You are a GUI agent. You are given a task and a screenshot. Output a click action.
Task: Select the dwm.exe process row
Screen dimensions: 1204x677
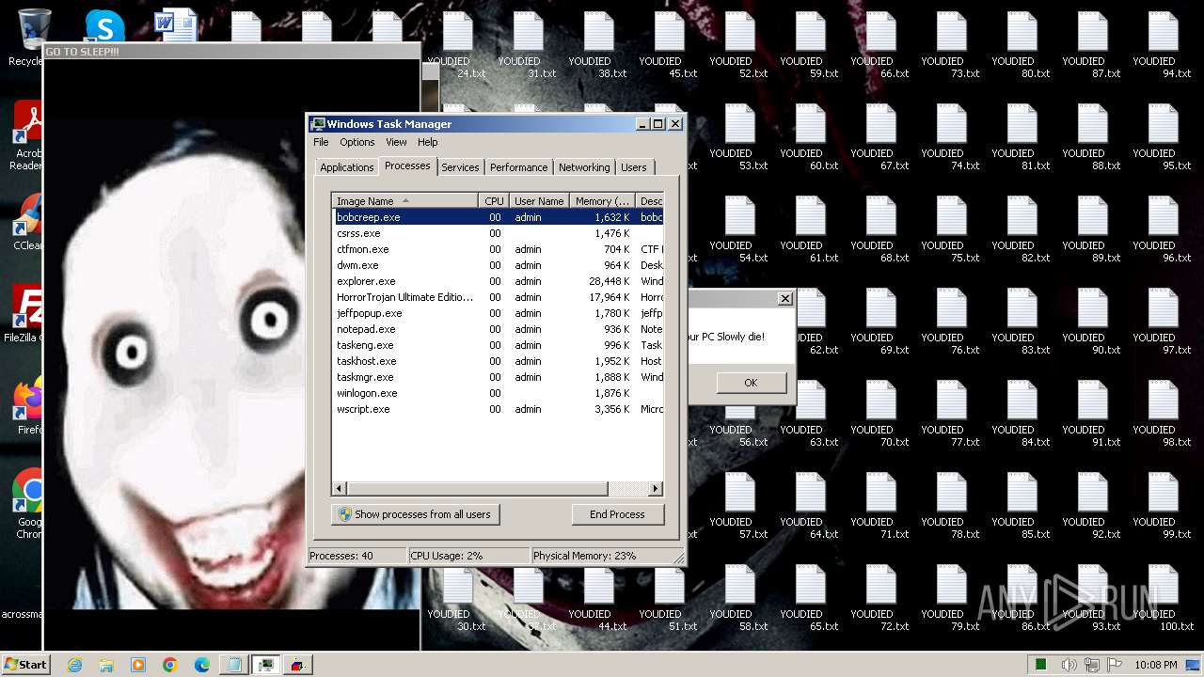[x=498, y=265]
